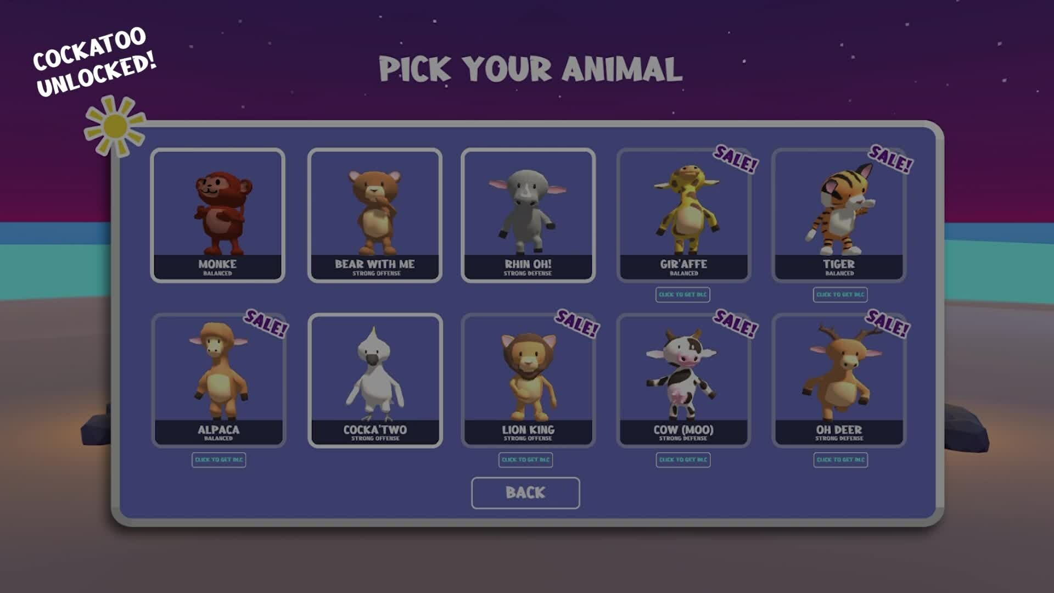Click 'Click to get DLC' under Oh Deer
Viewport: 1054px width, 593px height.
point(840,460)
